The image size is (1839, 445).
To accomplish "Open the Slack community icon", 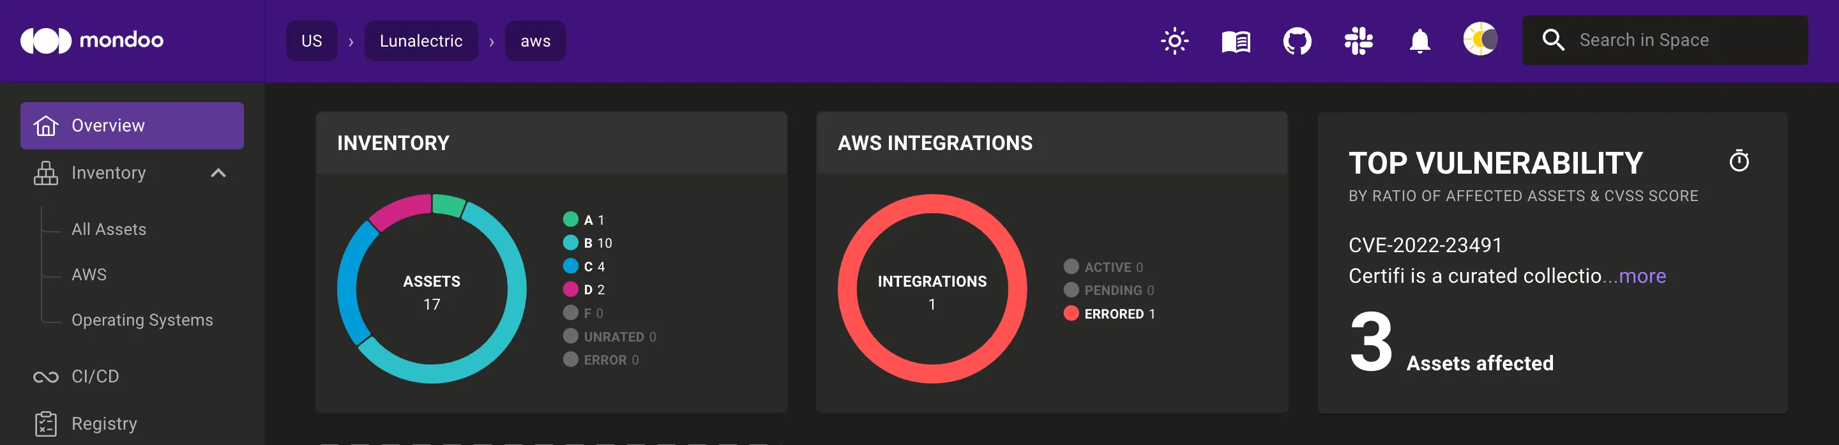I will pyautogui.click(x=1359, y=41).
